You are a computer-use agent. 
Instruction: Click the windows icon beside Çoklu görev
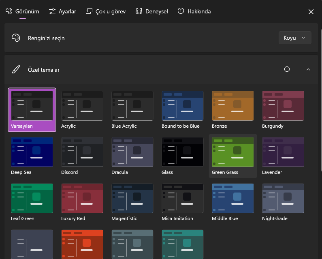[x=89, y=11]
